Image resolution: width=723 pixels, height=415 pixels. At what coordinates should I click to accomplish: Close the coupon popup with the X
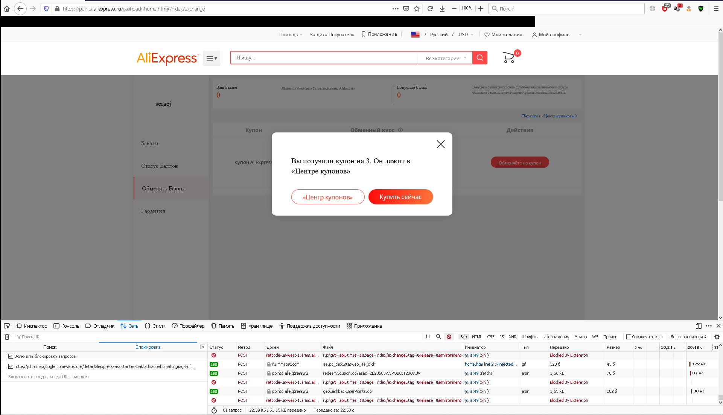click(441, 144)
